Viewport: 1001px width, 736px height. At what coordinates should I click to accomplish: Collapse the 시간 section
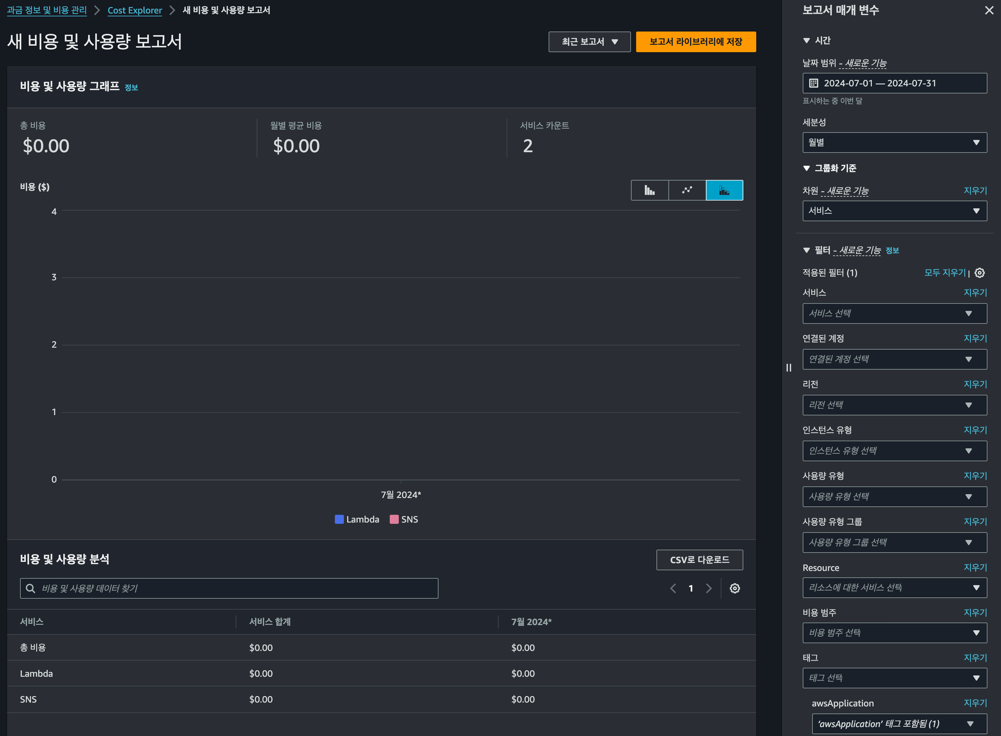click(x=806, y=41)
